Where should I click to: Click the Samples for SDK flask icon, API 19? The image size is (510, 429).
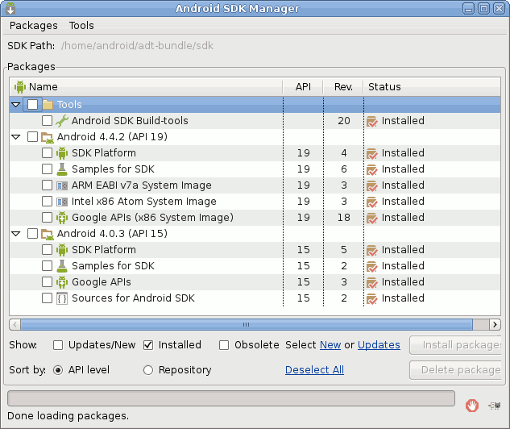(x=62, y=169)
